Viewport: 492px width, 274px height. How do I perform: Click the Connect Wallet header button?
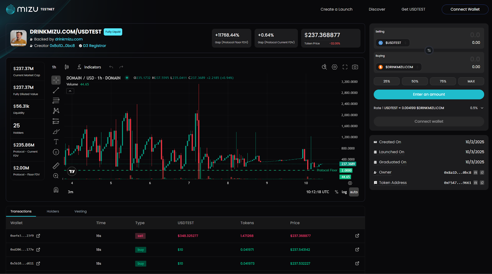[465, 9]
